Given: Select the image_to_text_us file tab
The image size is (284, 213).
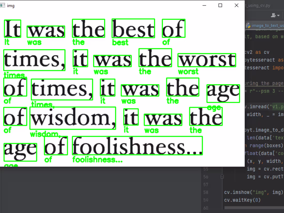Looking at the screenshot, I should tap(266, 26).
